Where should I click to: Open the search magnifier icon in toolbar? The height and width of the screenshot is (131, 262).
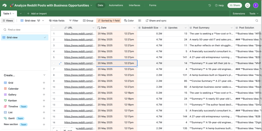tap(257, 21)
